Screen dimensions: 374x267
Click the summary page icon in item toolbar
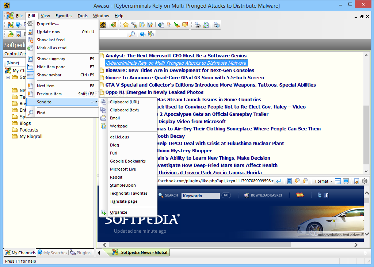[x=290, y=181]
